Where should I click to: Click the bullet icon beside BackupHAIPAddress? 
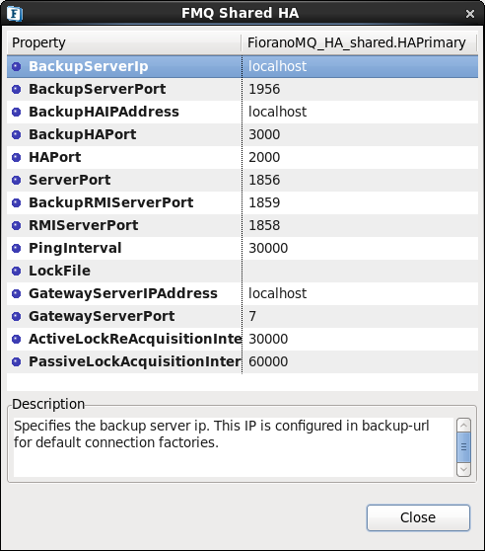[16, 113]
